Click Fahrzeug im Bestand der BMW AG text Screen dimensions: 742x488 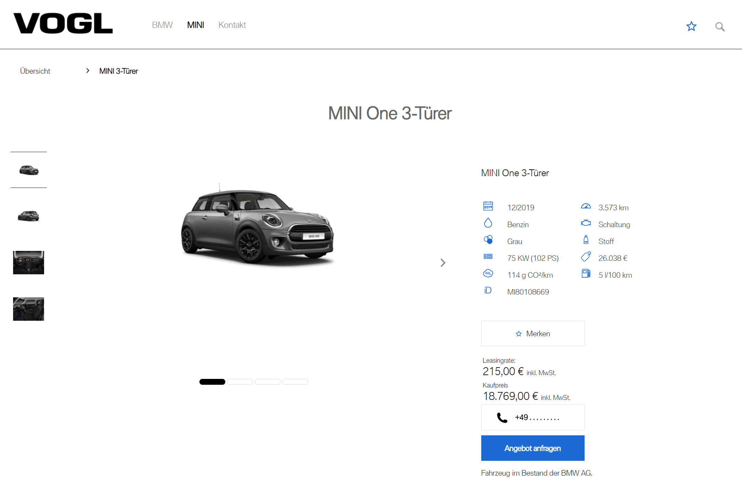click(537, 473)
